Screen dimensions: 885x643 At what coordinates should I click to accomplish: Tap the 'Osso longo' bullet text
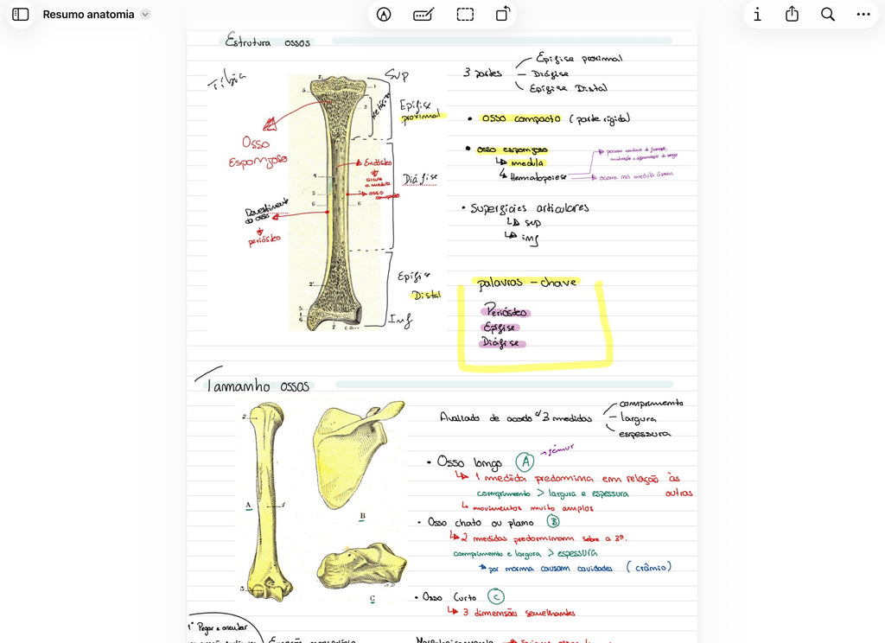click(469, 462)
